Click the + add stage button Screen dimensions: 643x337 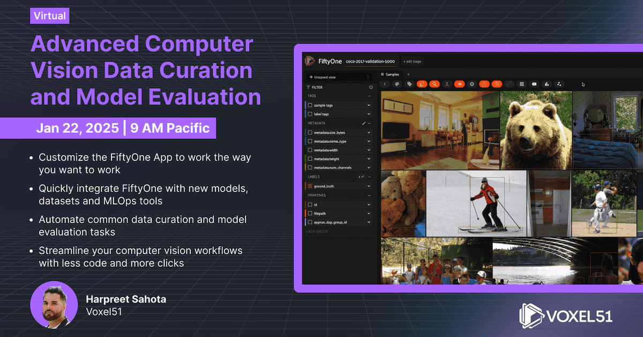click(x=412, y=62)
